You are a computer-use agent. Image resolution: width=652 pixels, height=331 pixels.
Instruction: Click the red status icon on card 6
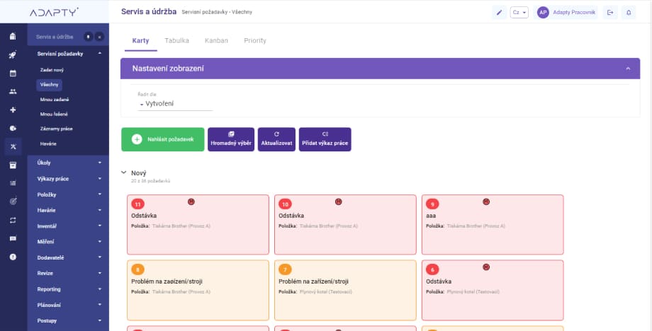click(485, 267)
